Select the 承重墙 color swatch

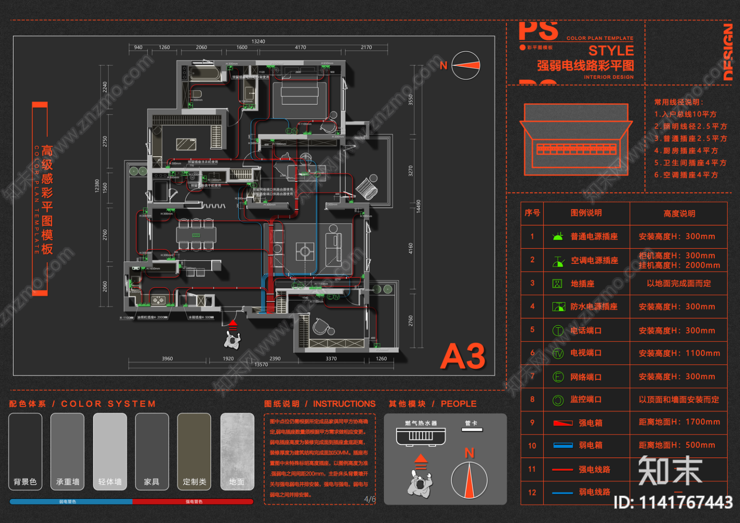[x=68, y=452]
